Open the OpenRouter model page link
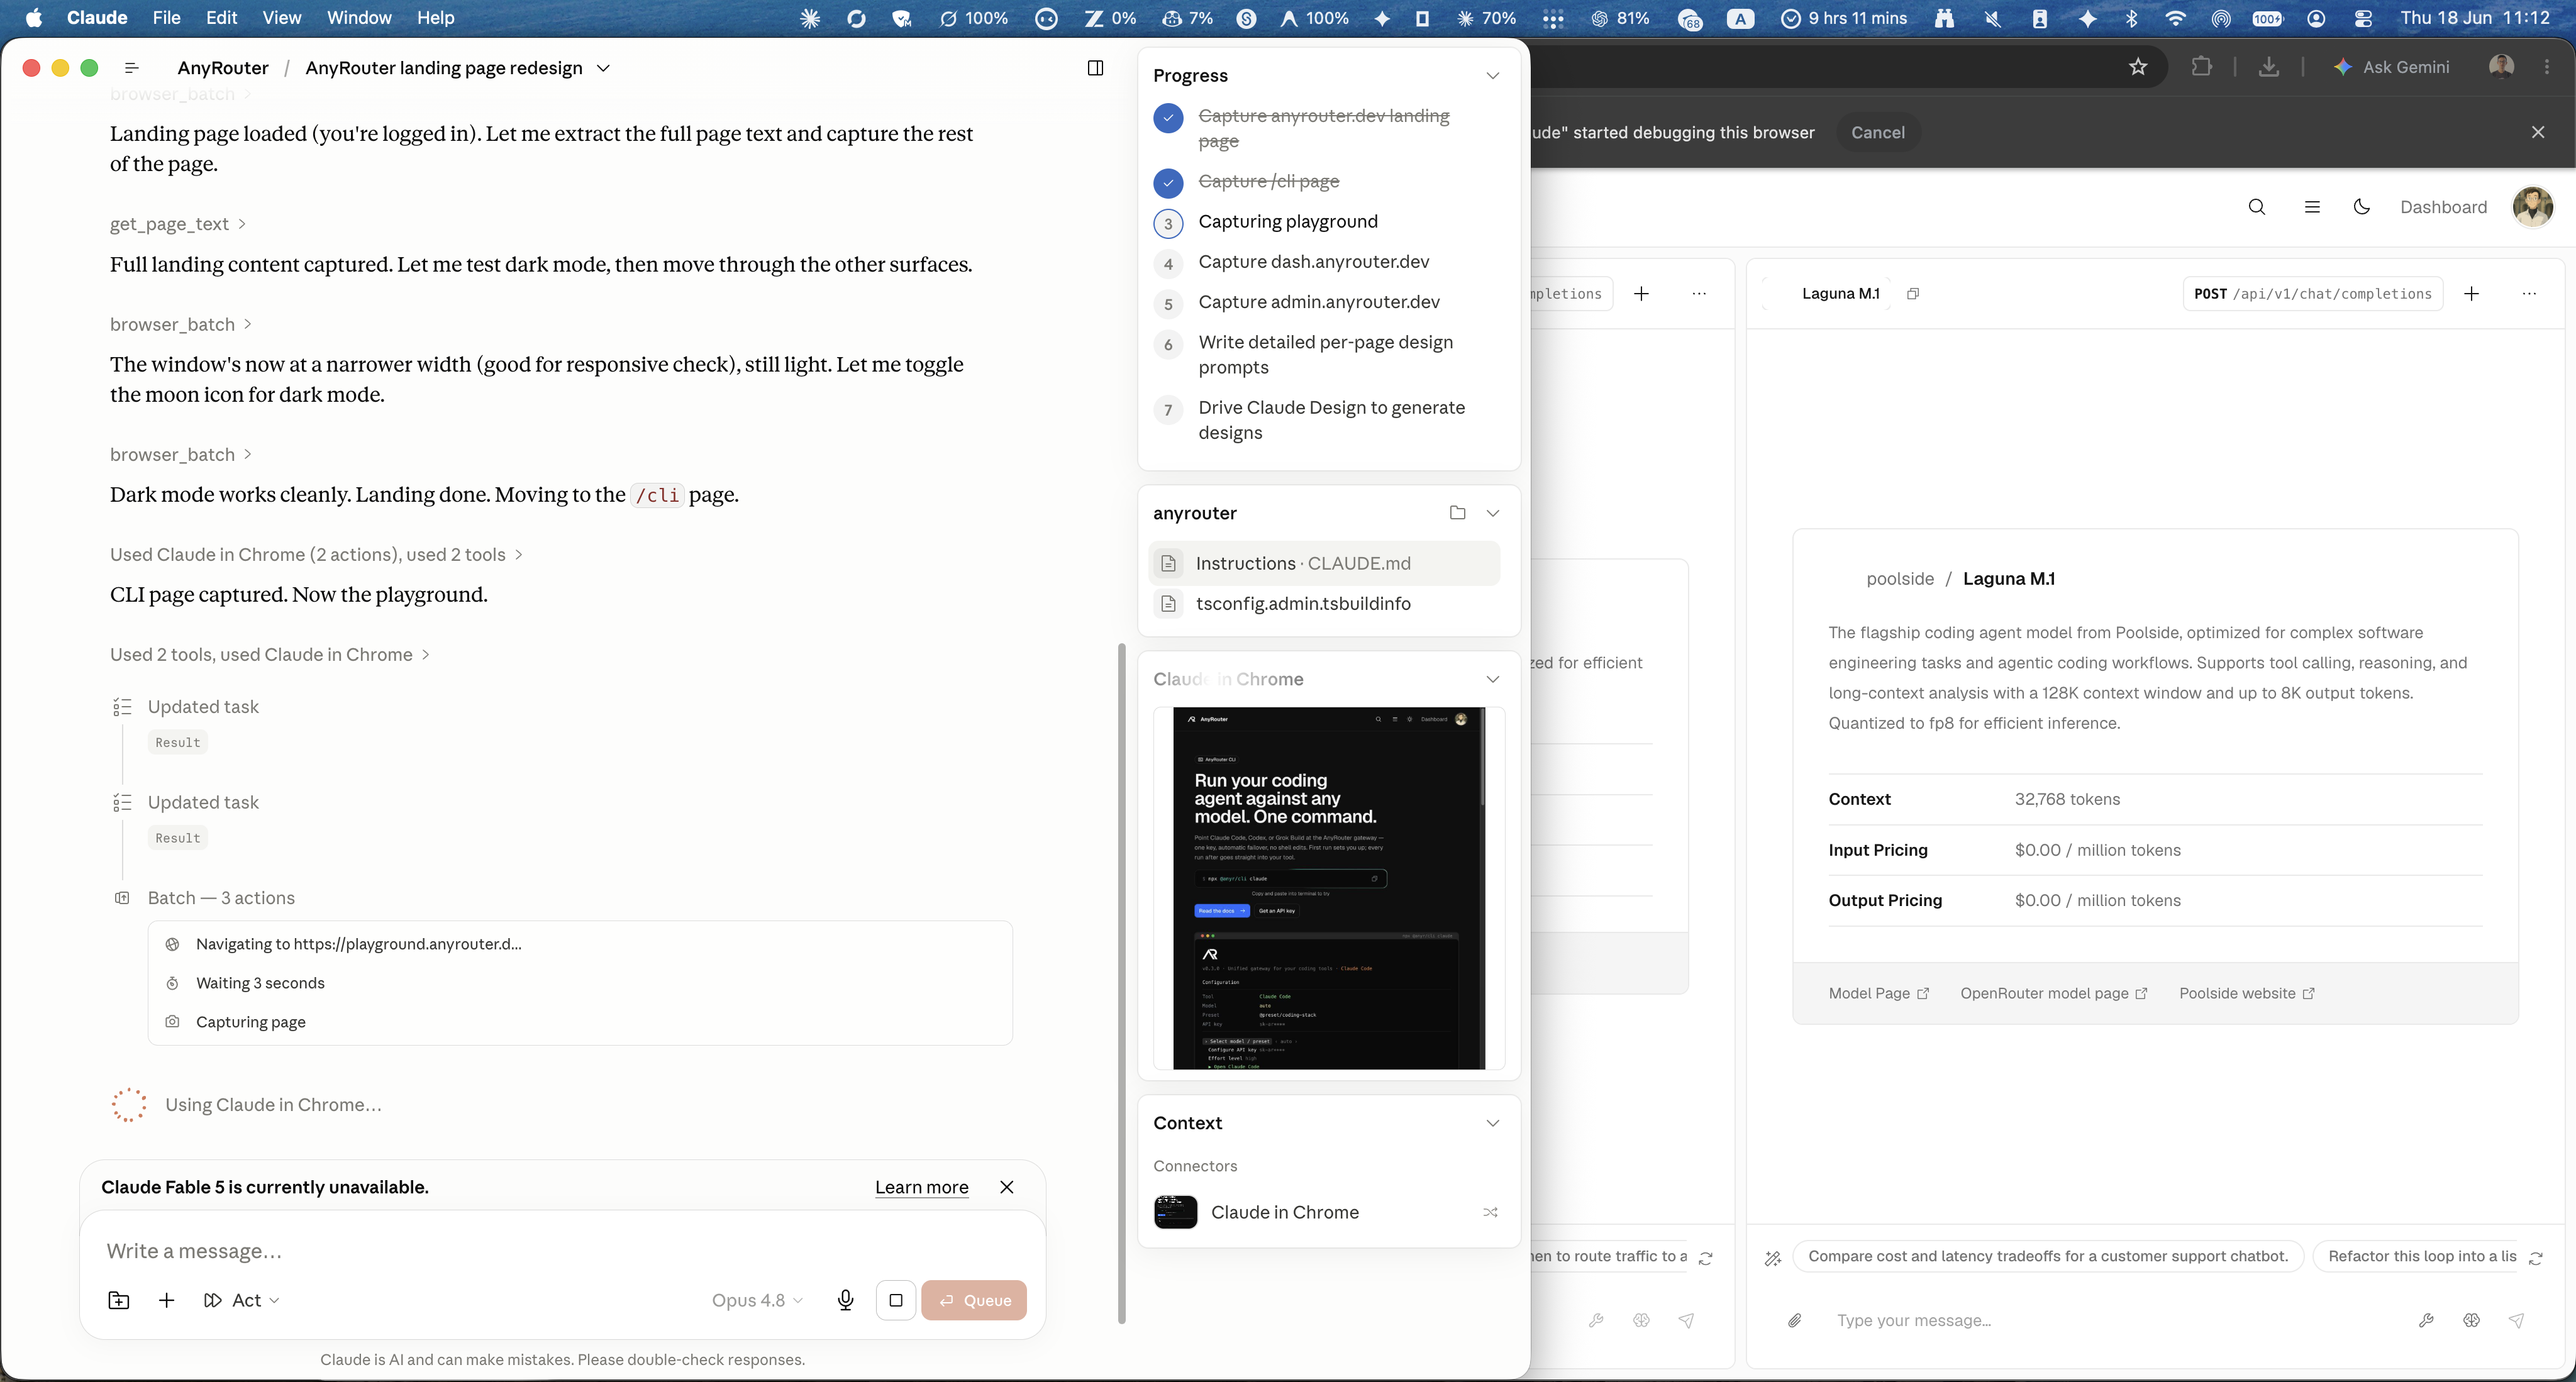The width and height of the screenshot is (2576, 1382). tap(2054, 993)
